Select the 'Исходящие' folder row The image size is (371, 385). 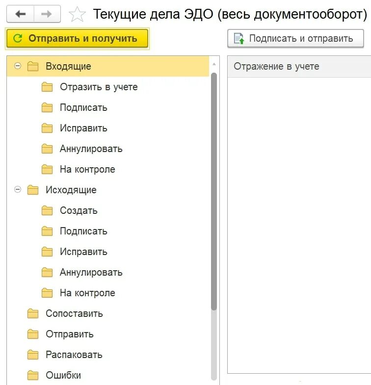click(108, 190)
